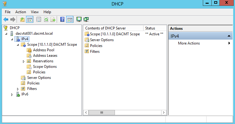Image resolution: width=235 pixels, height=124 pixels.
Task: Click the Address Leases clock folder icon
Action: (29, 56)
